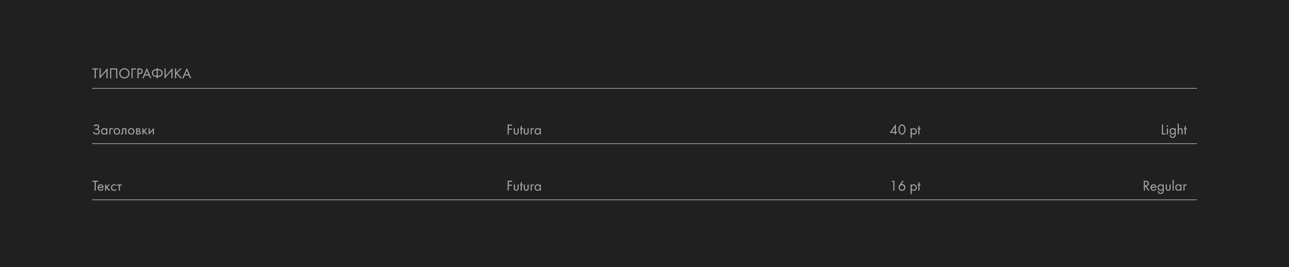Click the ТИПОГРАФИКА section title
Viewport: 1289px width, 267px height.
142,74
